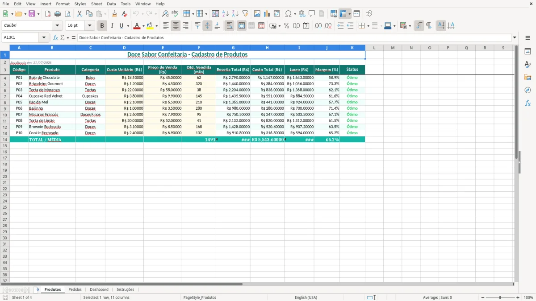Open Print Preview from toolbar

tap(67, 14)
